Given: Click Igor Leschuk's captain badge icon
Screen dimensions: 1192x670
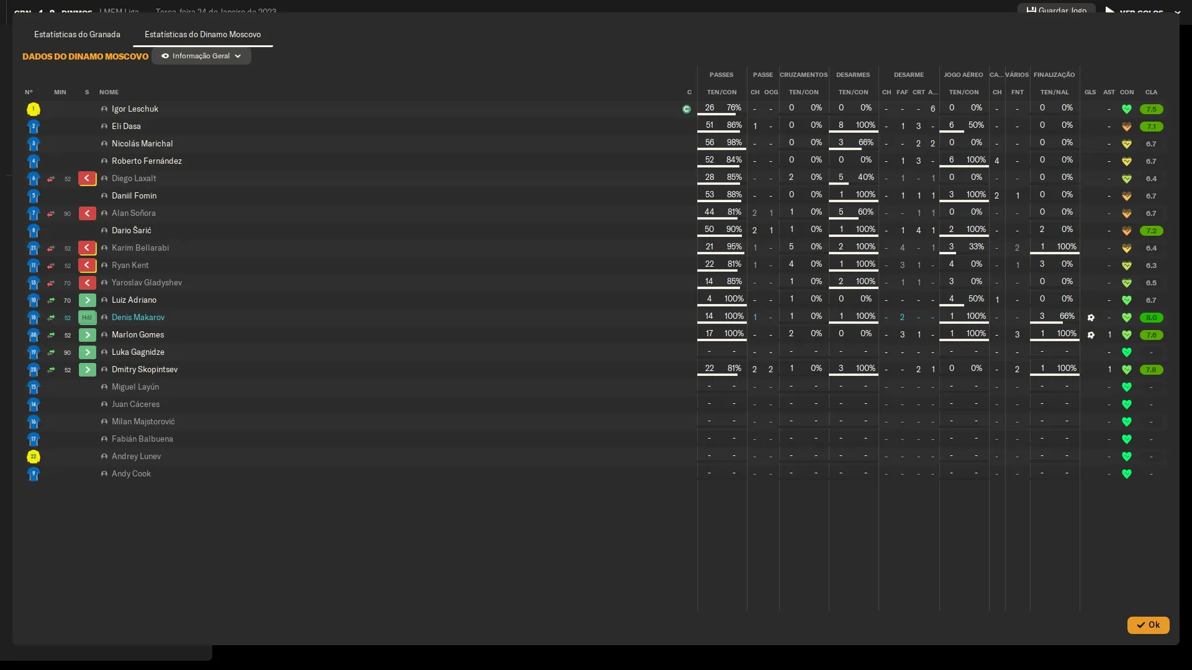Looking at the screenshot, I should (687, 109).
